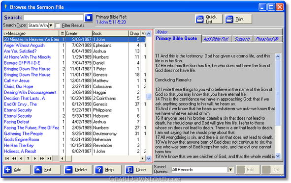
Task: Click in the Search input field
Action: click(53, 18)
